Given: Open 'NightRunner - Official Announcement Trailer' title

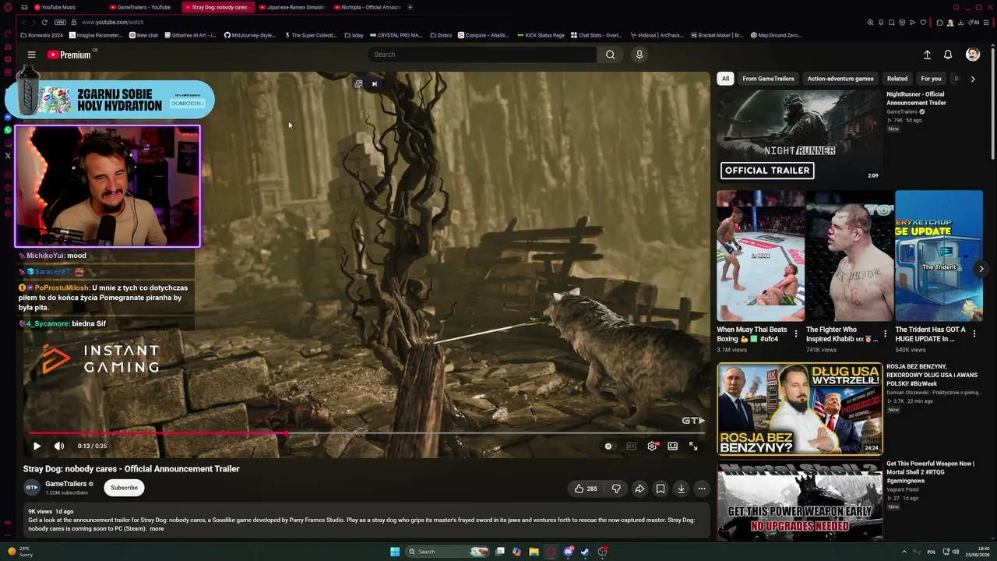Looking at the screenshot, I should click(x=916, y=99).
